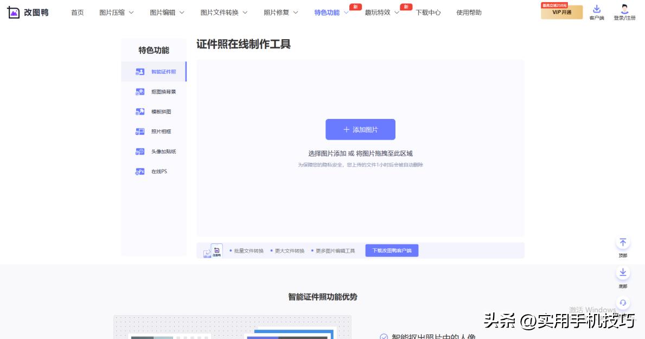Click the 改图鸭 logo icon

[12, 12]
